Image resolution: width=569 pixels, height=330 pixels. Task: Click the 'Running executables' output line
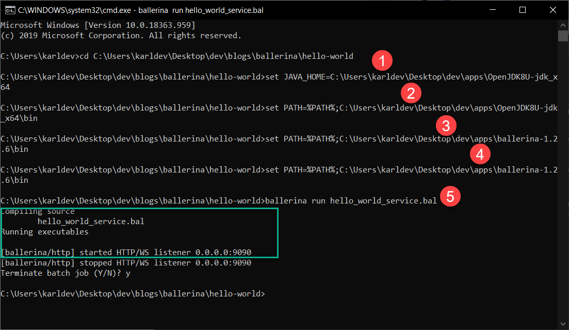pyautogui.click(x=45, y=232)
